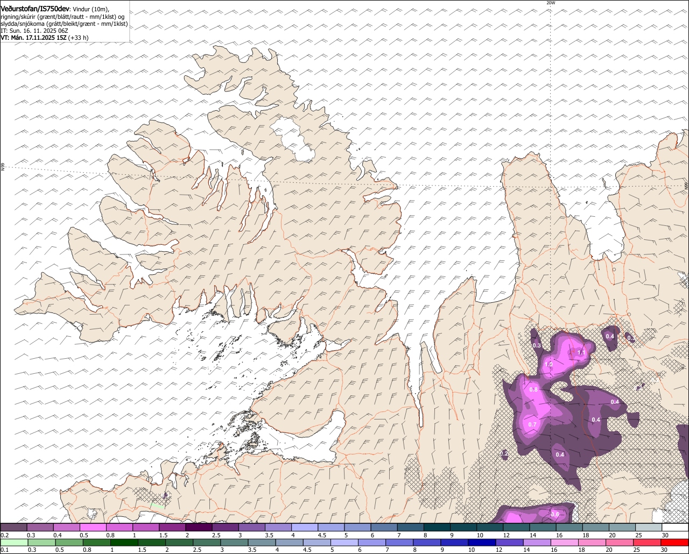Click the 0.8 snowfall value on the map
The width and height of the screenshot is (689, 554).
pos(533,389)
